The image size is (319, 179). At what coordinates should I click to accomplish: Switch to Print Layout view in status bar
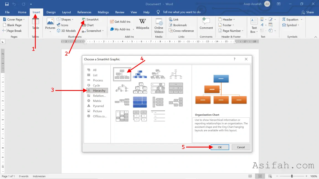[x=260, y=176]
